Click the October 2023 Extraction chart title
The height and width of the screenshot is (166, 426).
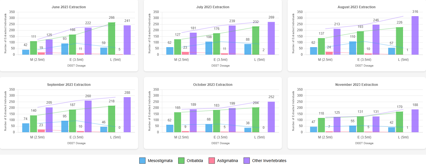[x=213, y=85]
